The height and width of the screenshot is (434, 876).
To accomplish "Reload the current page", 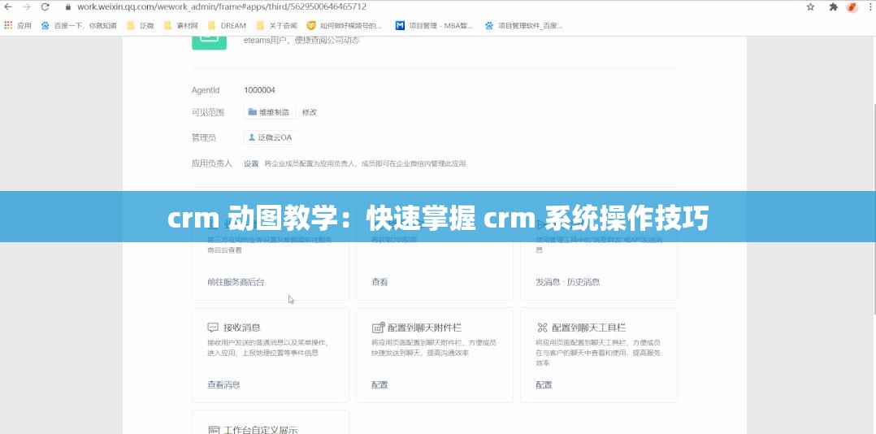I will click(x=46, y=7).
